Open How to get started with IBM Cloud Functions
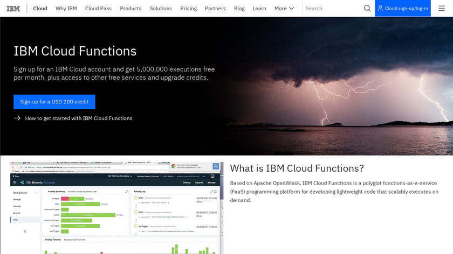This screenshot has width=453, height=254. [78, 118]
